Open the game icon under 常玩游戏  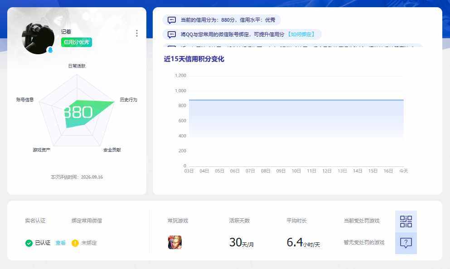(x=175, y=242)
